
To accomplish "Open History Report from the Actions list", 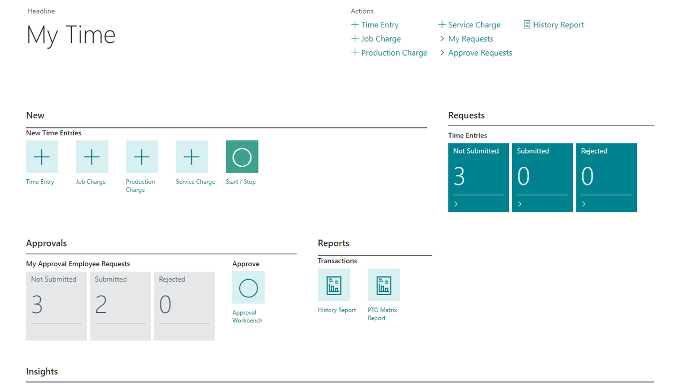I will (558, 25).
